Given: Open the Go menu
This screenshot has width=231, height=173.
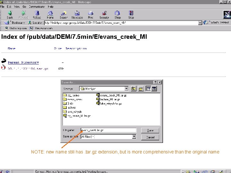Looking at the screenshot, I should [x=24, y=7].
